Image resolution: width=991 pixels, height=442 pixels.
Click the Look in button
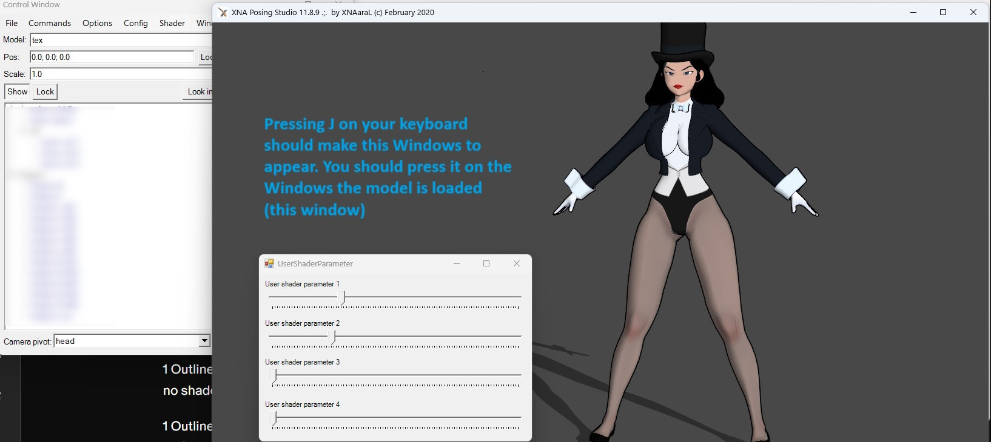click(x=198, y=91)
